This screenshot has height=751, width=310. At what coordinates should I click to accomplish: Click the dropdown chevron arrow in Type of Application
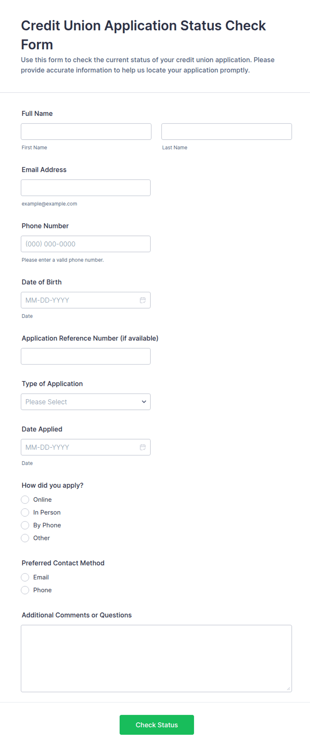(144, 402)
